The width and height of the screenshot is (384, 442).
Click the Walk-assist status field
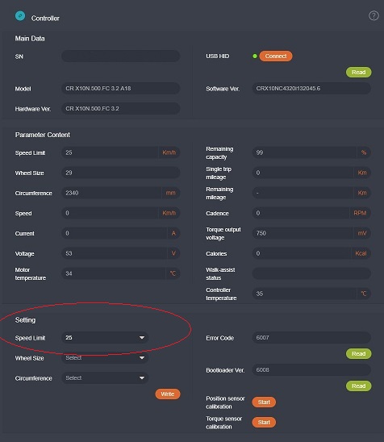[311, 273]
